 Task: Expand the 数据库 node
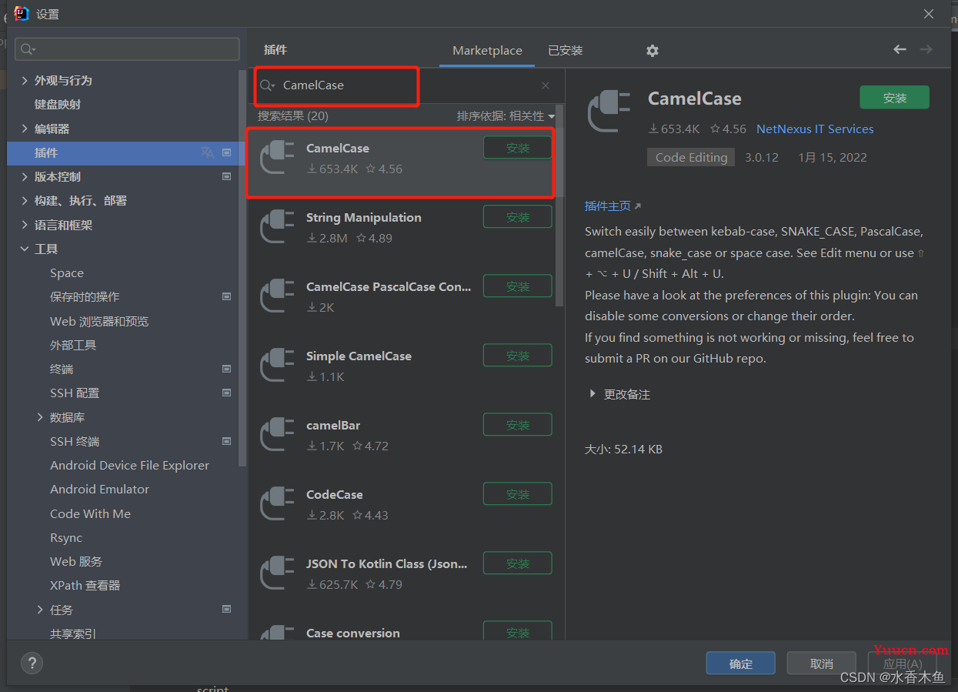pos(40,417)
